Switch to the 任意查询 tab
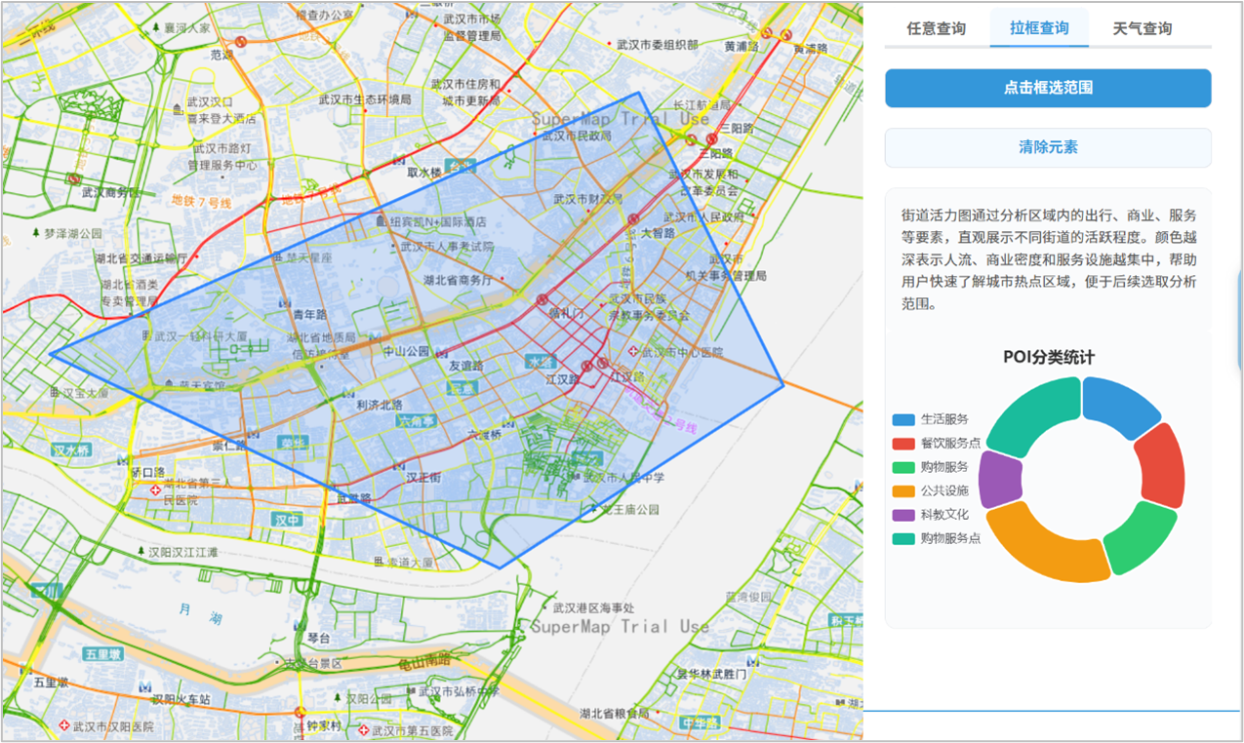This screenshot has height=743, width=1244. [x=936, y=28]
